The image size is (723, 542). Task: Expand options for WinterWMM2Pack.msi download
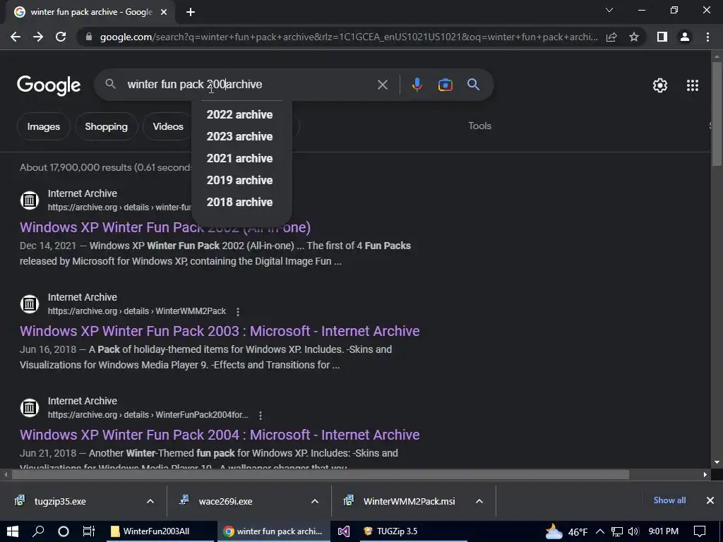pyautogui.click(x=479, y=501)
